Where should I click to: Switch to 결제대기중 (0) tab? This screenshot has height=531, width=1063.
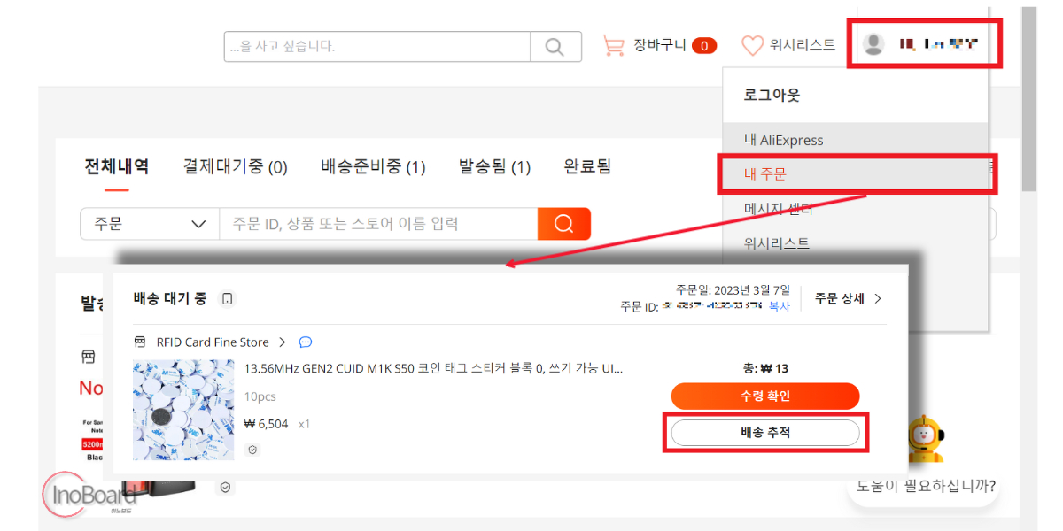click(236, 166)
